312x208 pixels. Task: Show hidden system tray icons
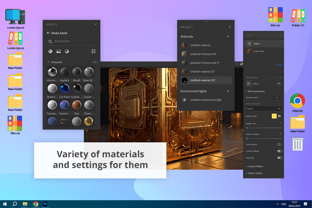(277, 204)
